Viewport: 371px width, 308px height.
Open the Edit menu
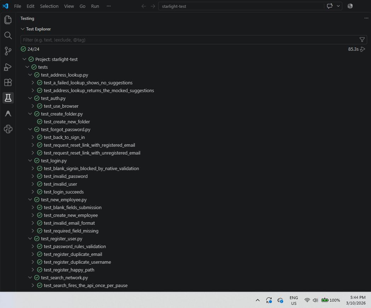[30, 6]
